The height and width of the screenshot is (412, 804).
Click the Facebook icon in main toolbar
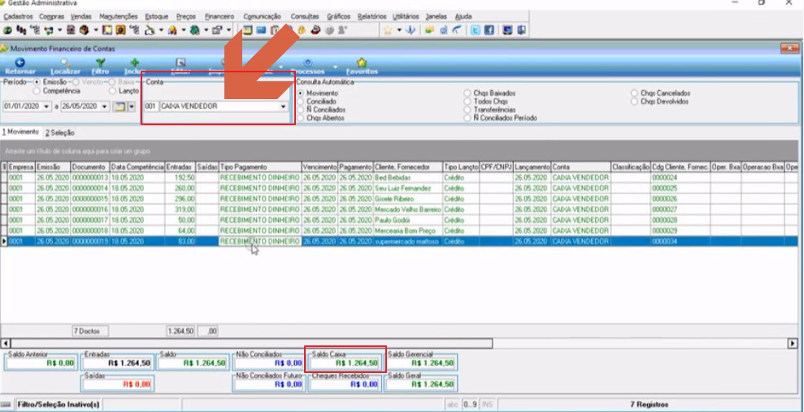click(x=489, y=30)
